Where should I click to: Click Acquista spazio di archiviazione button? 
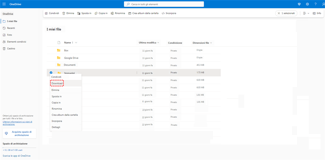[x=19, y=133]
